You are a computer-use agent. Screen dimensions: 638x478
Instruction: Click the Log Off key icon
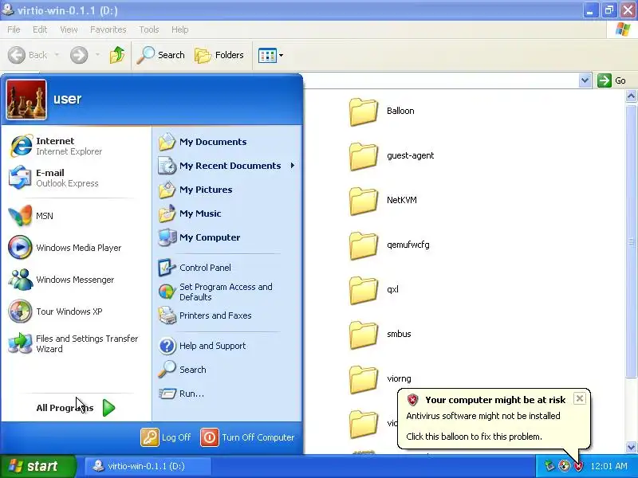coord(150,437)
